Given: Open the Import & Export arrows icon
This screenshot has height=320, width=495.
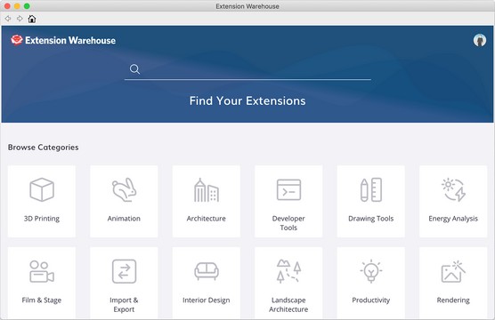Looking at the screenshot, I should coord(124,271).
